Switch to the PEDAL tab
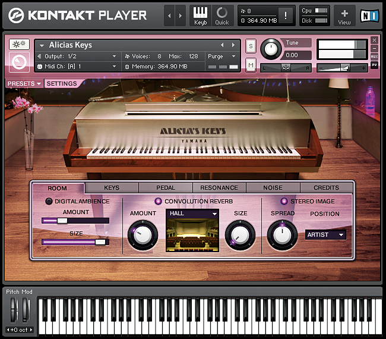The height and width of the screenshot is (339, 386). coord(165,188)
